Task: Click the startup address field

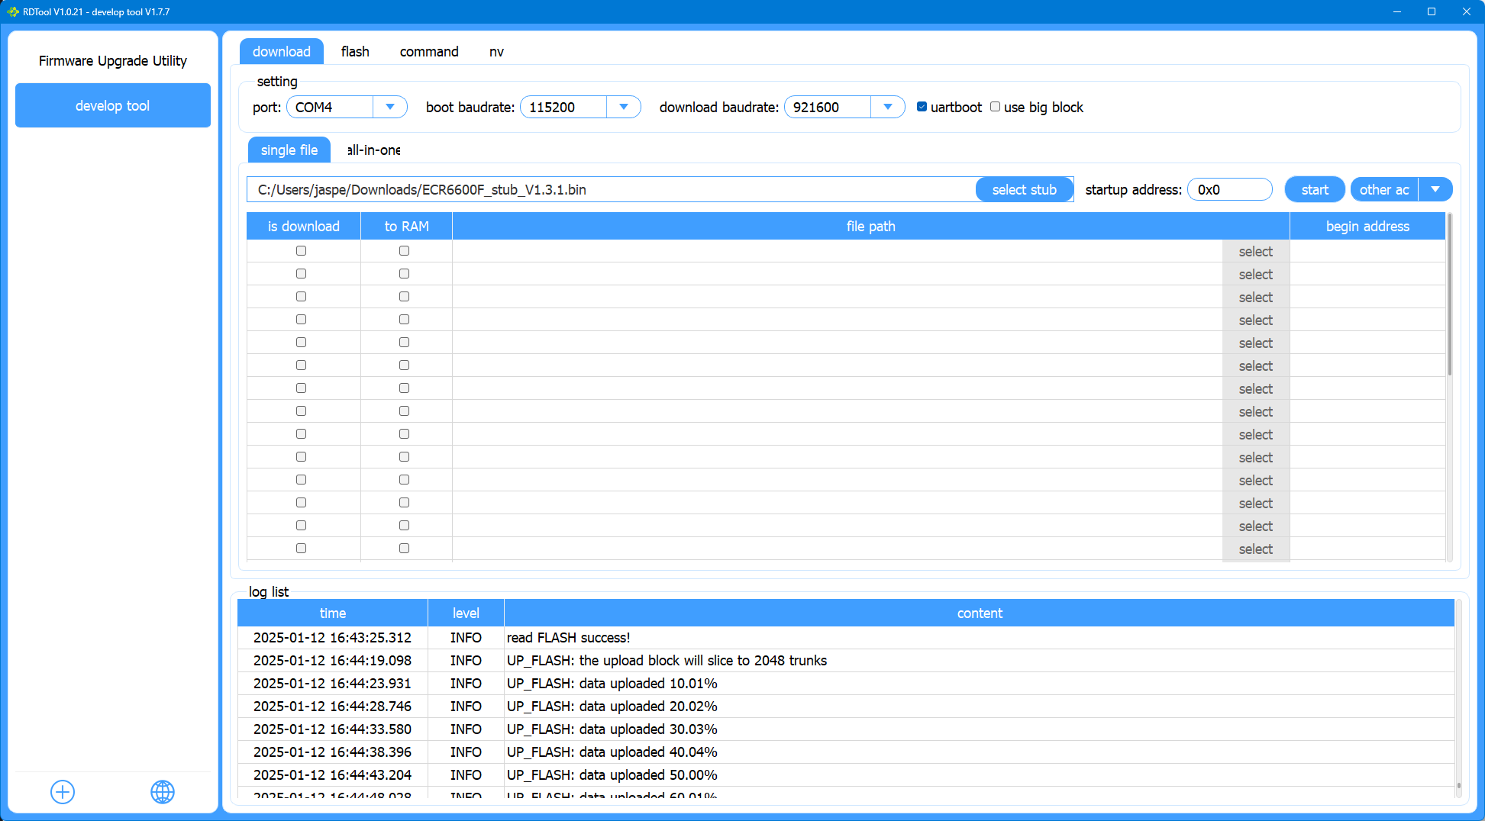Action: (1230, 189)
